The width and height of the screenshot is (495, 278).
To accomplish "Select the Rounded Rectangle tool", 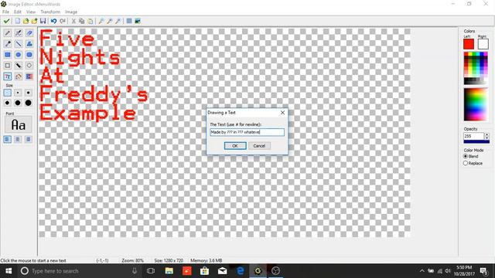I will pyautogui.click(x=29, y=55).
